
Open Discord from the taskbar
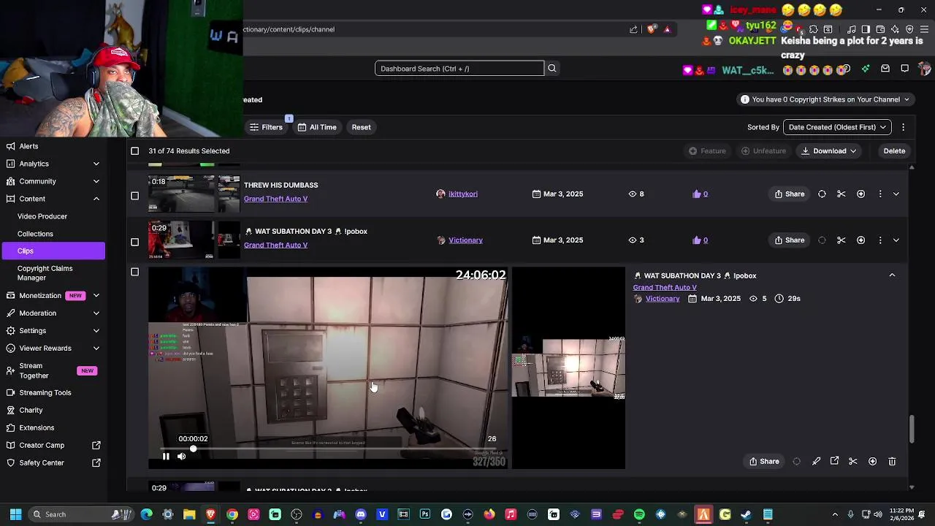tap(361, 514)
